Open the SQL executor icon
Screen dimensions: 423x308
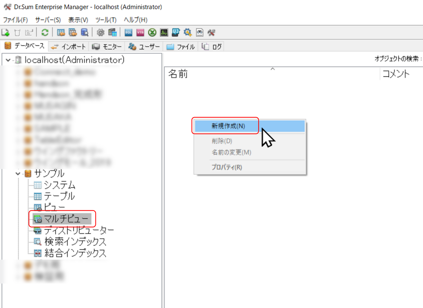[128, 32]
